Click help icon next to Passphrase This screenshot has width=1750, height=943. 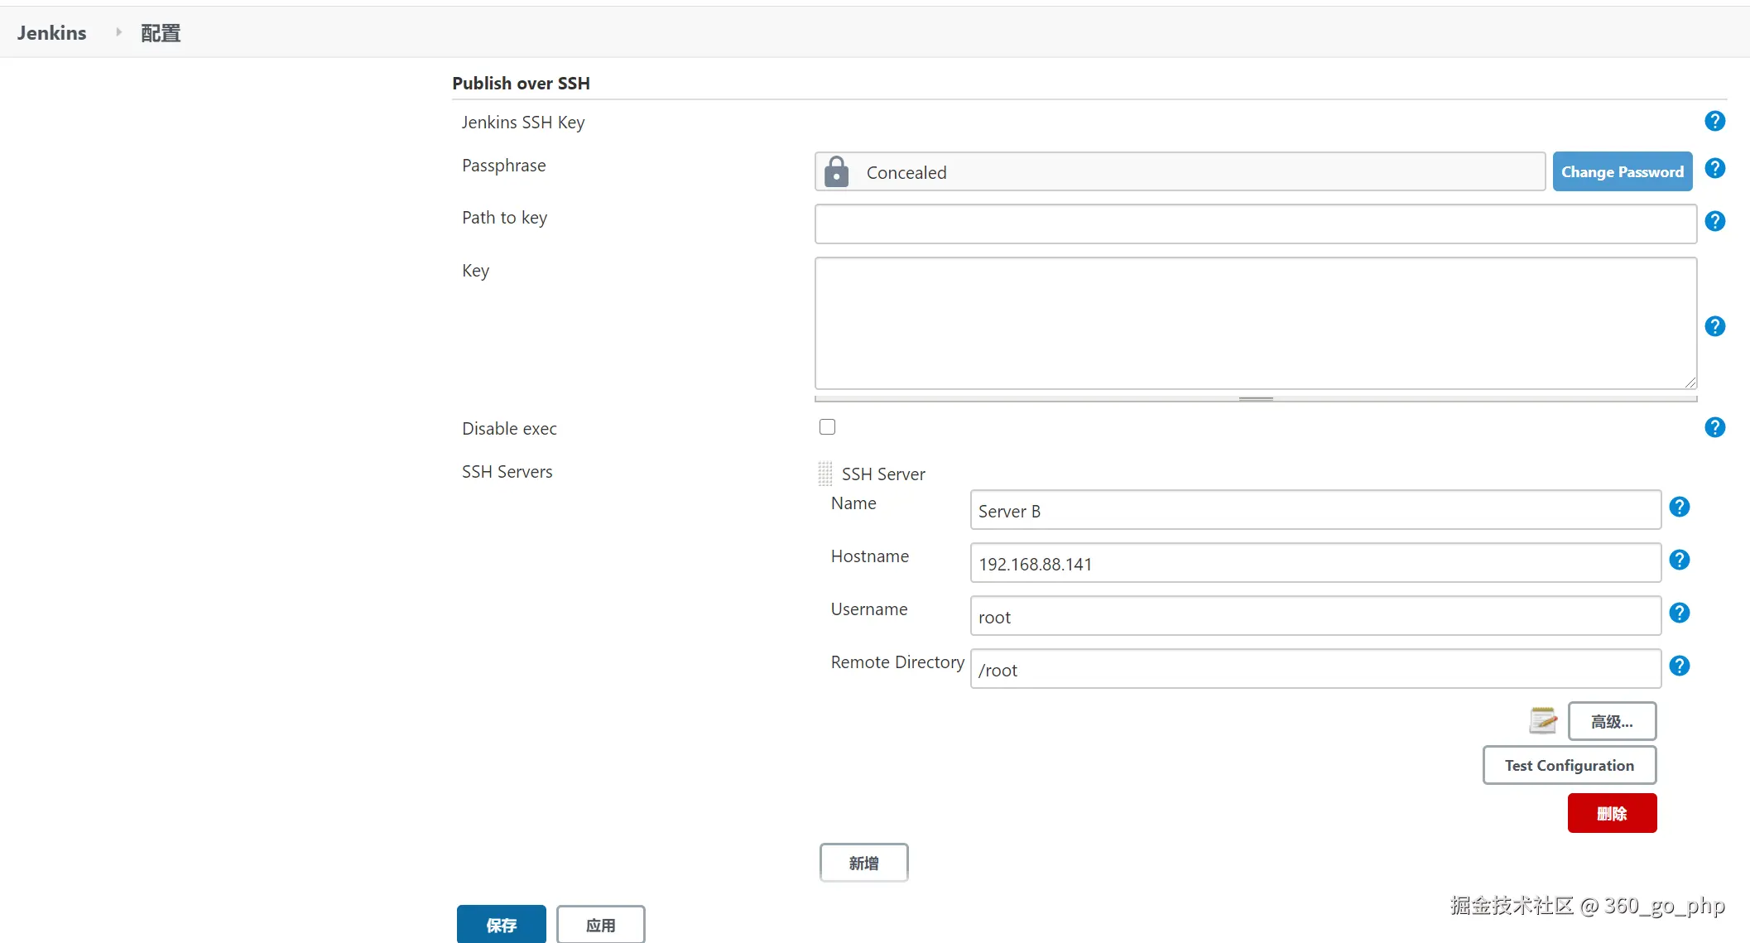tap(1714, 169)
